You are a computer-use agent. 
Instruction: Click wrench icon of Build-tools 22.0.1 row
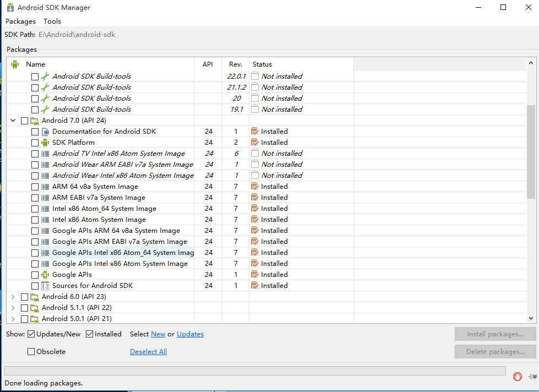click(45, 77)
